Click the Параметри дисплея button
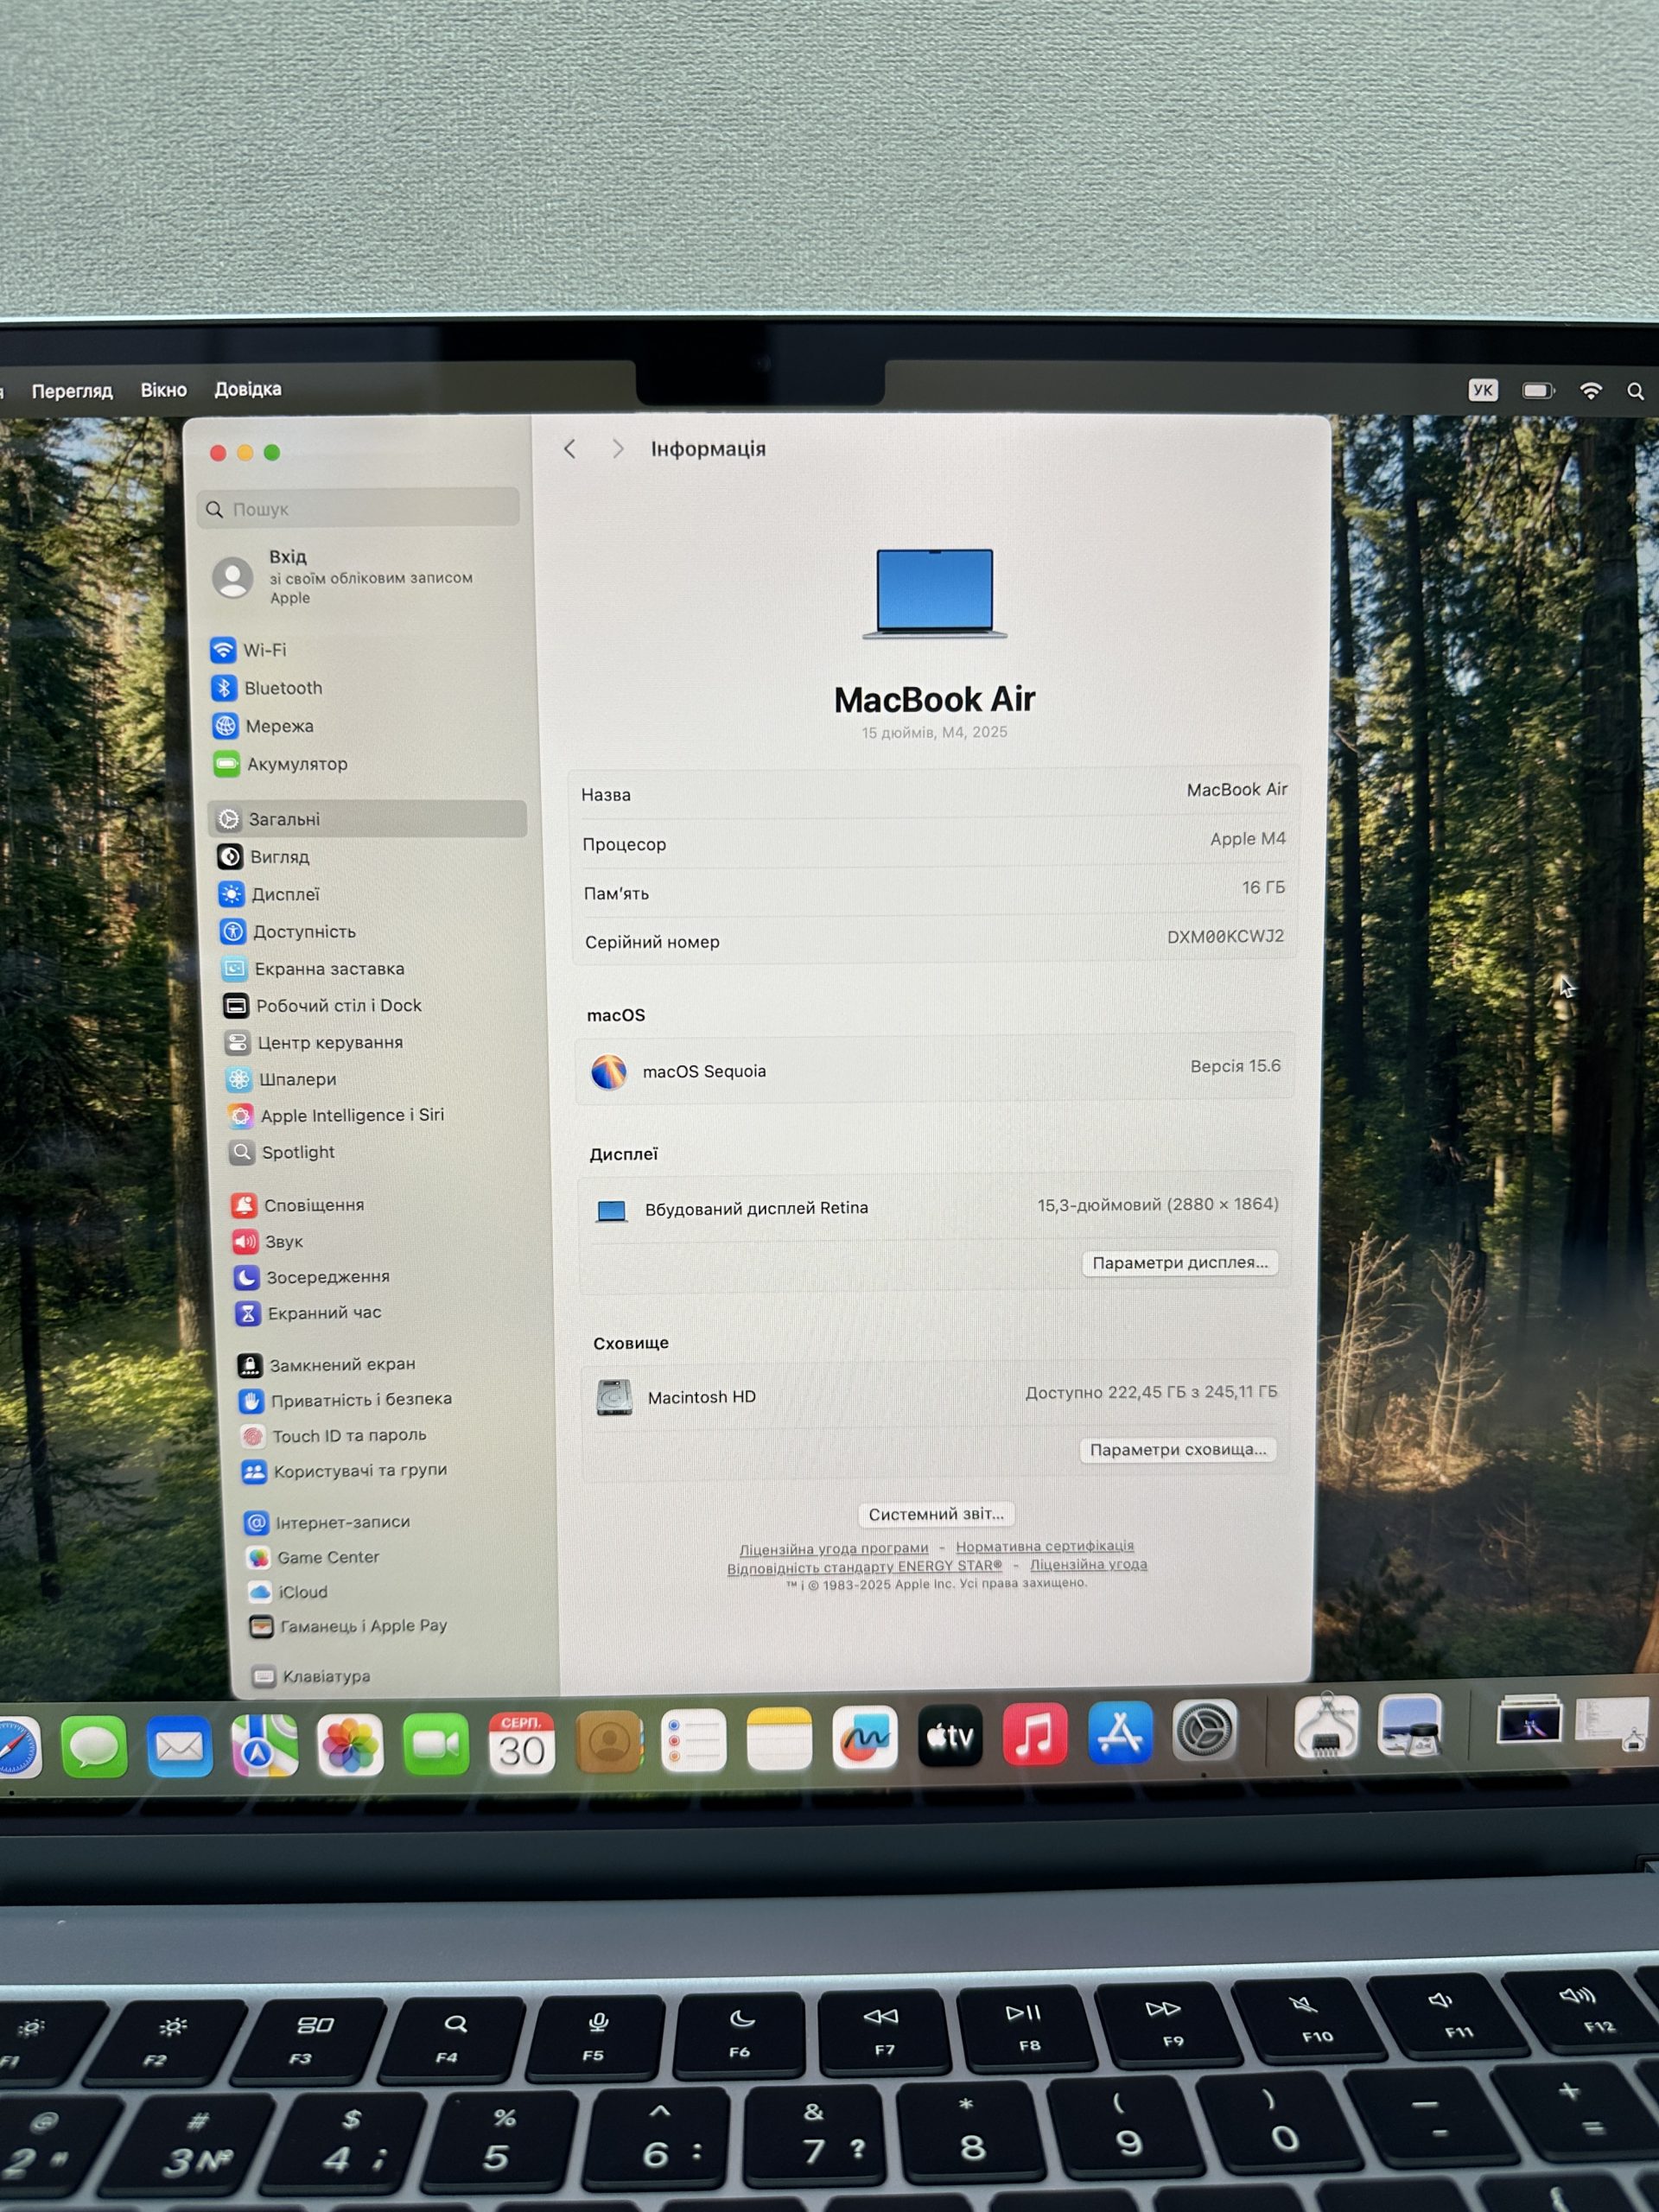The image size is (1659, 2212). (1180, 1263)
